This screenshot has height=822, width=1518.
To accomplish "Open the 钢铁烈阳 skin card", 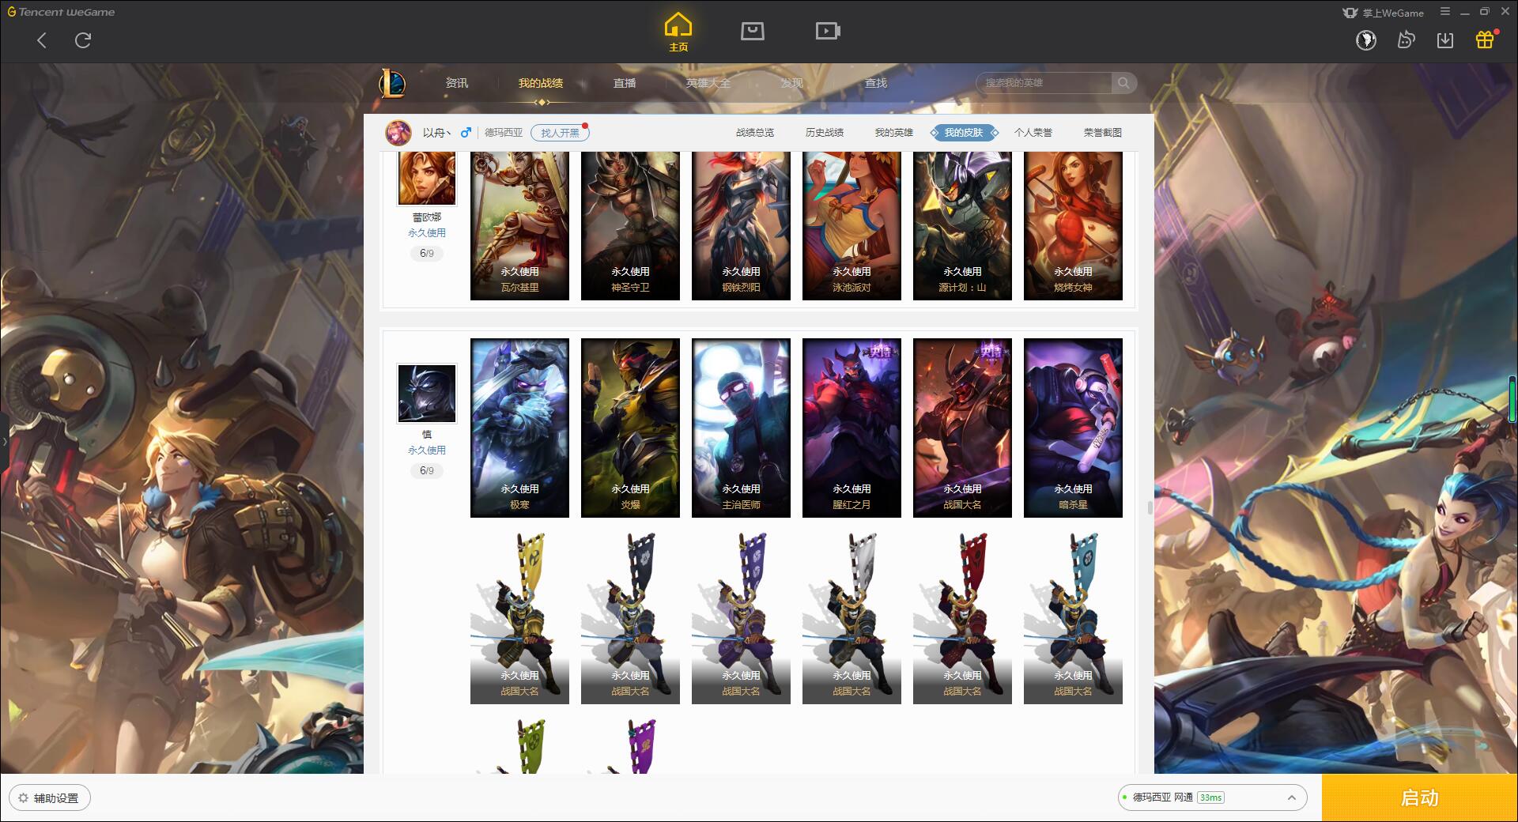I will [x=741, y=226].
